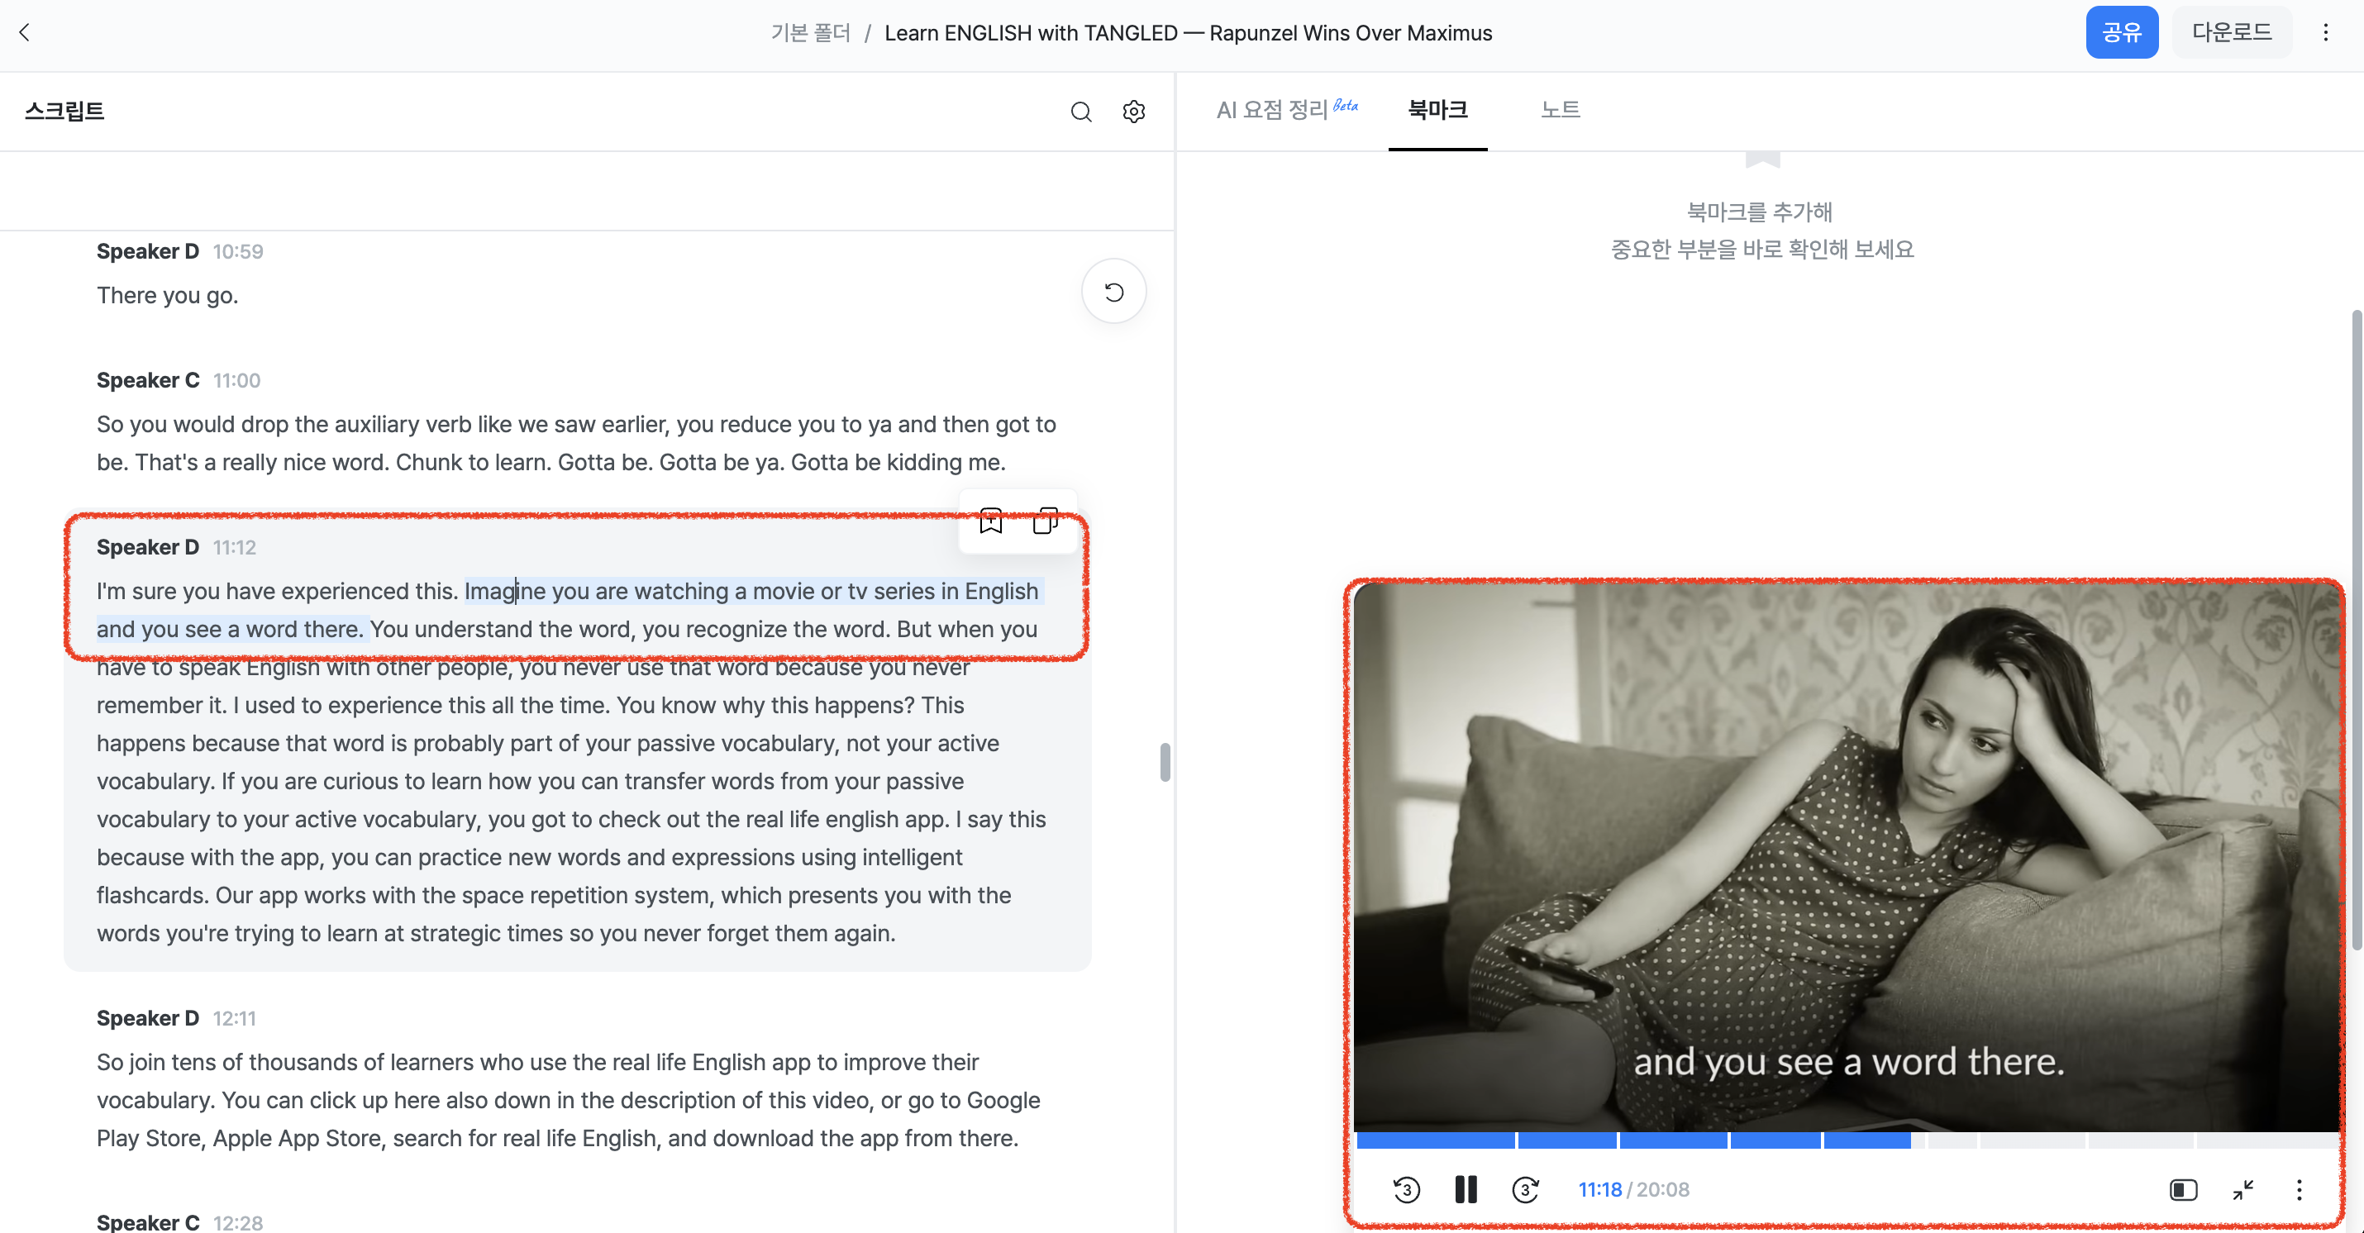The width and height of the screenshot is (2364, 1233).
Task: Open script search with magnifier icon
Action: pos(1081,112)
